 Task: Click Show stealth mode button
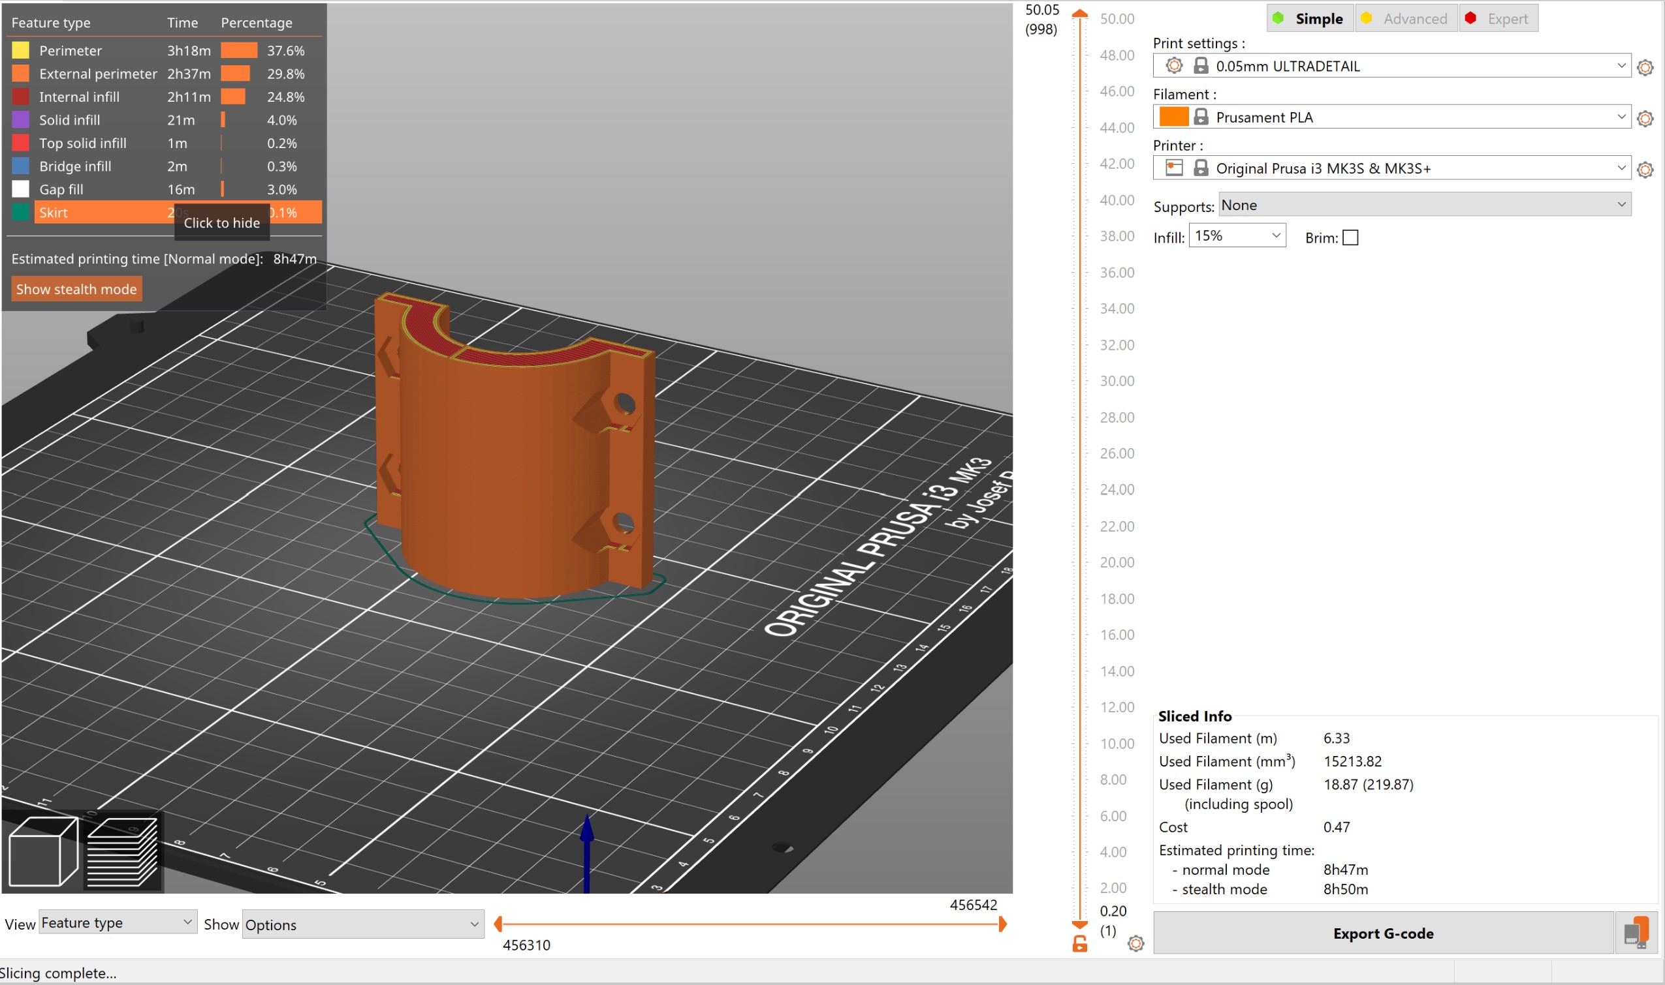click(x=76, y=290)
